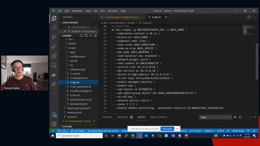Split the editor right
The width and height of the screenshot is (260, 146).
[x=249, y=17]
